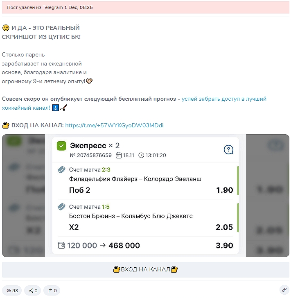The image size is (291, 298).
Task: Click the wallet icon beside 120 000
Action: 61,245
